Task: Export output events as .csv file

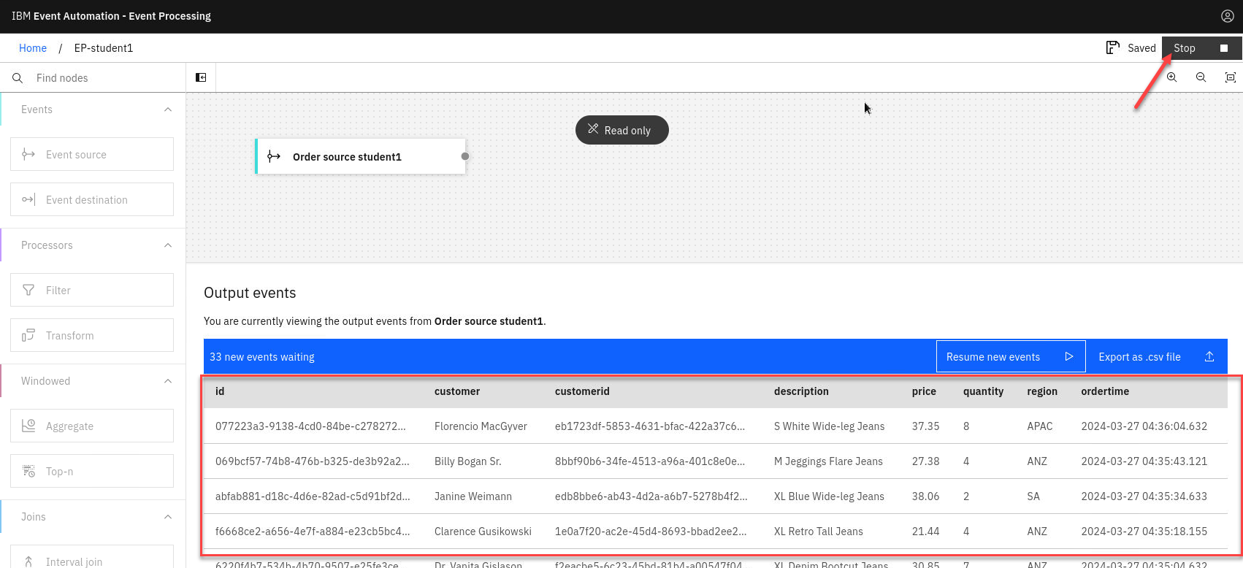Action: tap(1155, 356)
